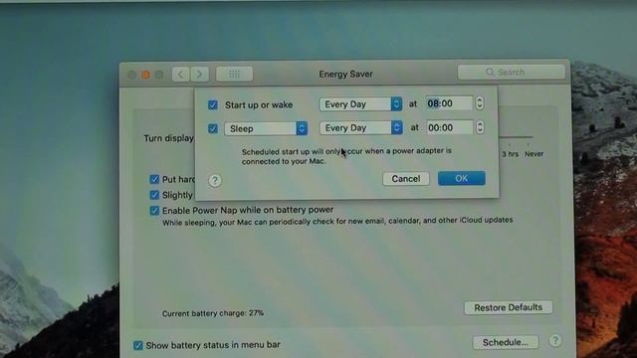Screen dimensions: 637x358
Task: Disable Enable Power Nap on battery power
Action: point(154,211)
